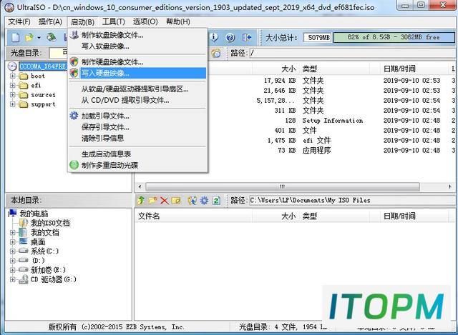The width and height of the screenshot is (458, 335).
Task: Select CCCOMA_X64FRE root disc node
Action: coord(43,66)
